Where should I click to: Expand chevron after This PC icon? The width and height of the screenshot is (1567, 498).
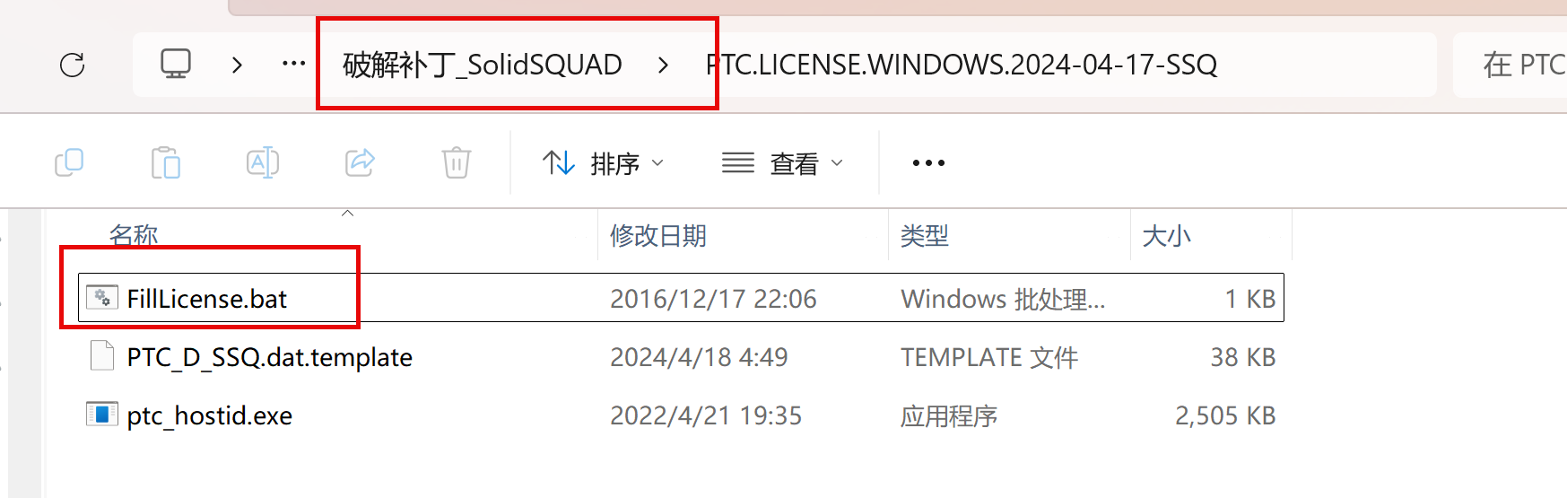[x=237, y=65]
